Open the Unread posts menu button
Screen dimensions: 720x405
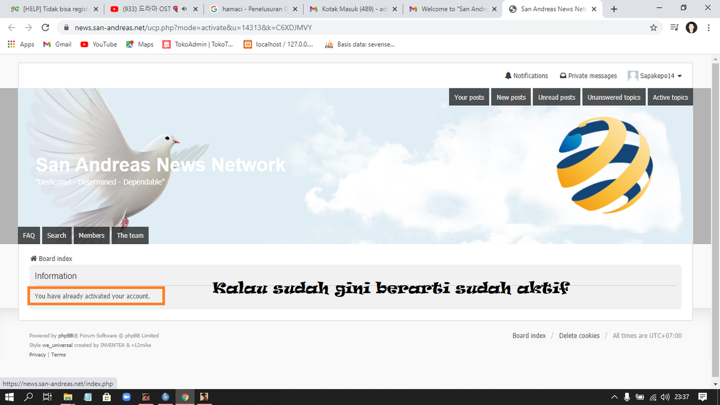[556, 97]
